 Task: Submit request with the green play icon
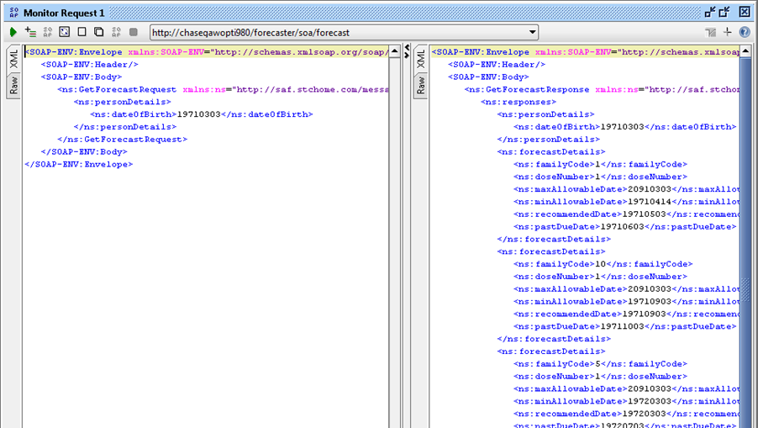point(13,33)
